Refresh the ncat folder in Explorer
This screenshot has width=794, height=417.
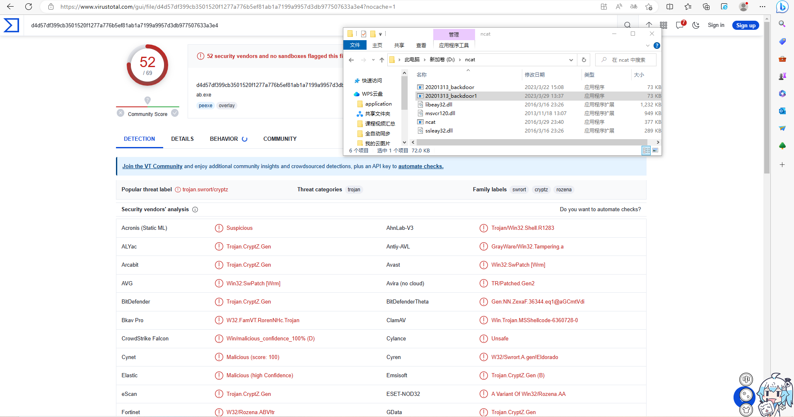[x=584, y=60]
